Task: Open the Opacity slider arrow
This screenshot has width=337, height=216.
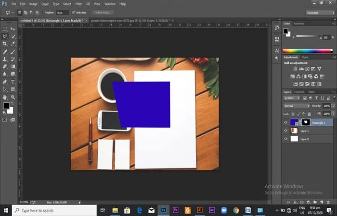Action: coord(333,106)
